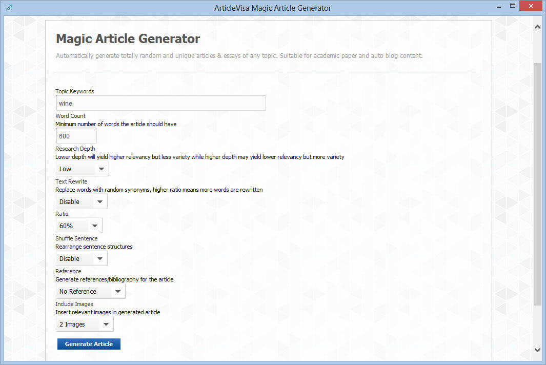Screen dimensions: 546x365
Task: Click the Ratio label
Action: tap(62, 214)
